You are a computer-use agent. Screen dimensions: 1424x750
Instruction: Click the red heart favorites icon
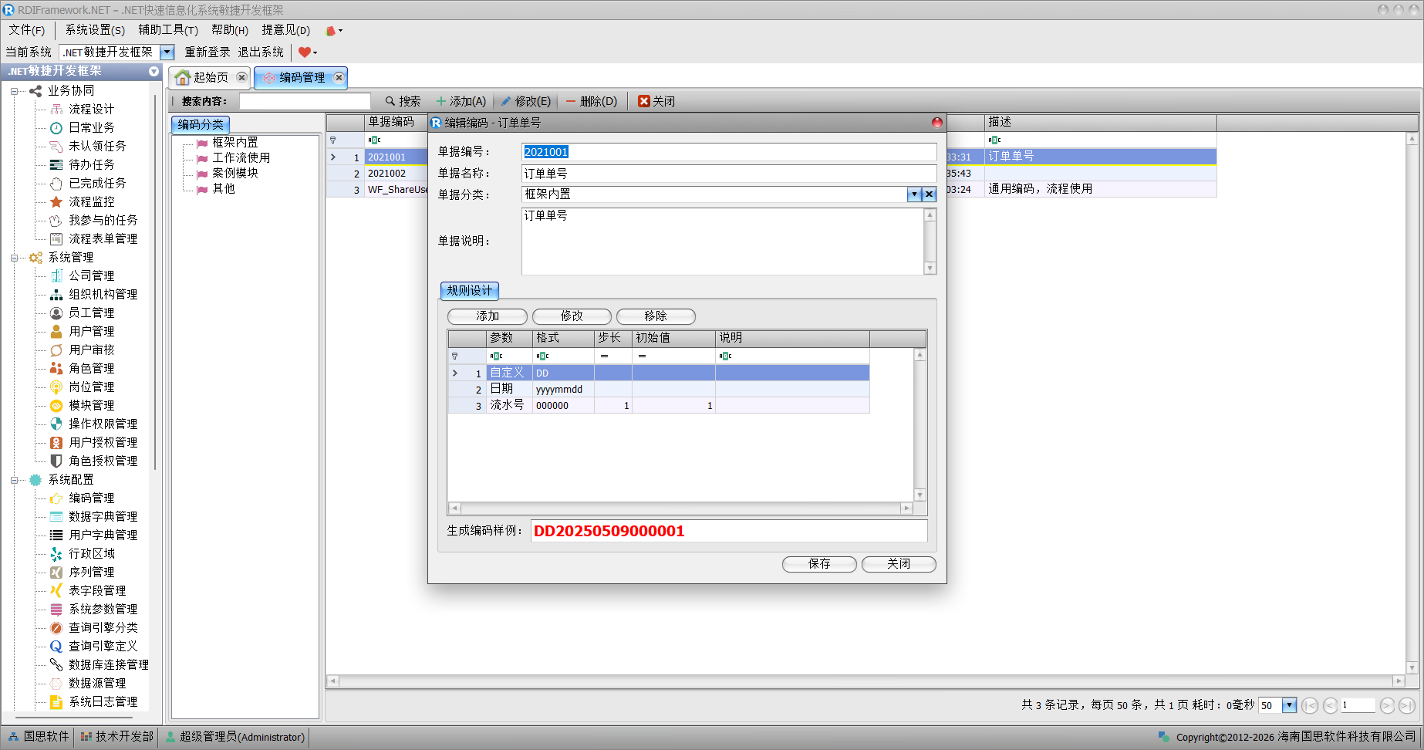(x=305, y=52)
